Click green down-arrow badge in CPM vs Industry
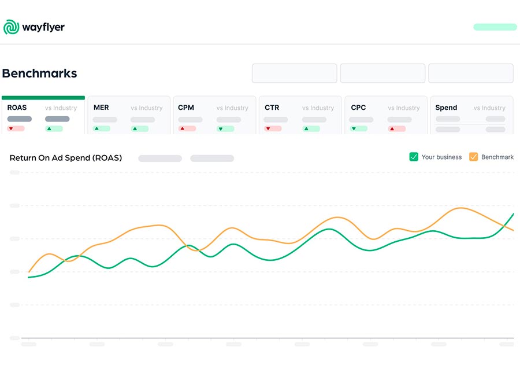The image size is (520, 376). 225,128
